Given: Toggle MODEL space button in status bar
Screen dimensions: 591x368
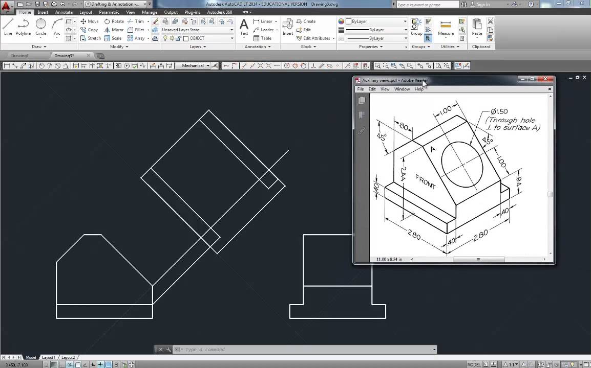Looking at the screenshot, I should tap(474, 364).
